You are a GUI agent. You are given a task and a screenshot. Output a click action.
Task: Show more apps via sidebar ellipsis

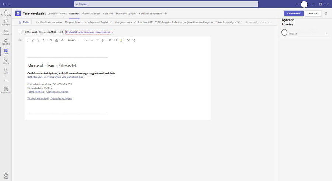[6, 81]
